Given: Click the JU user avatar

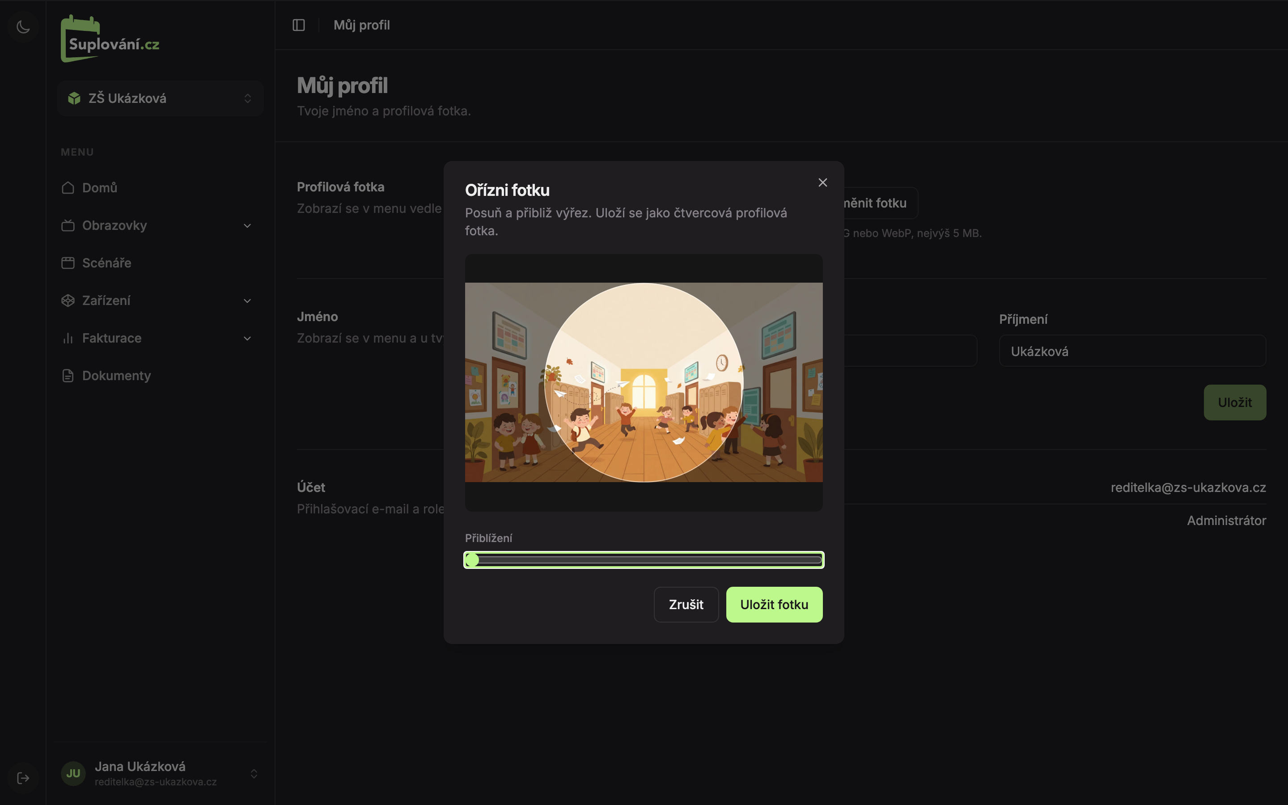Looking at the screenshot, I should pyautogui.click(x=73, y=773).
